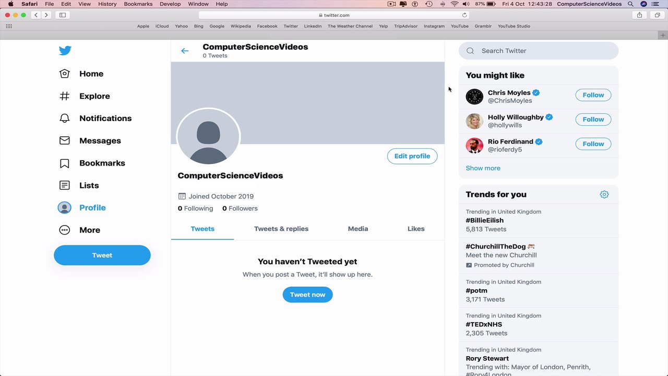Open Spotlight search in menu bar
The width and height of the screenshot is (668, 376).
(x=630, y=4)
